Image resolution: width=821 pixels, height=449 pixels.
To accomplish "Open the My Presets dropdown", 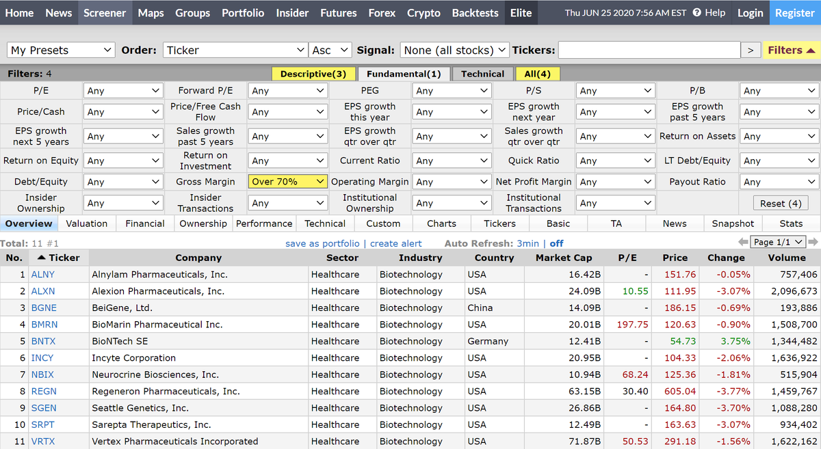I will tap(62, 50).
